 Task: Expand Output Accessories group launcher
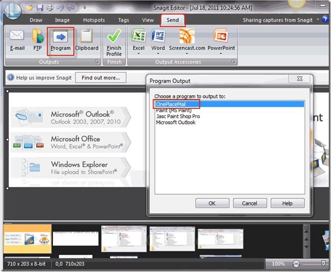point(234,62)
